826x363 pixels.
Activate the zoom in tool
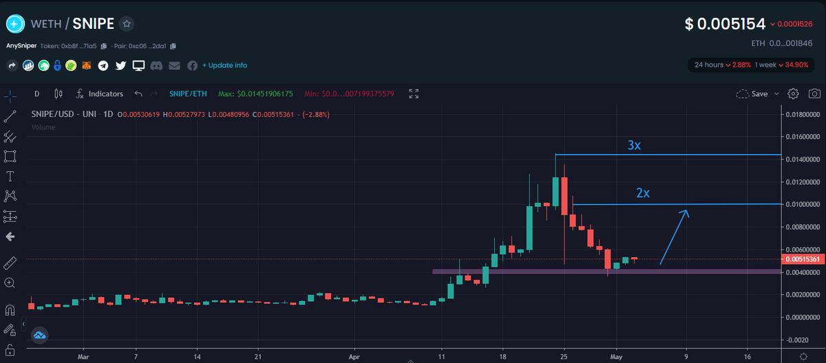point(10,283)
